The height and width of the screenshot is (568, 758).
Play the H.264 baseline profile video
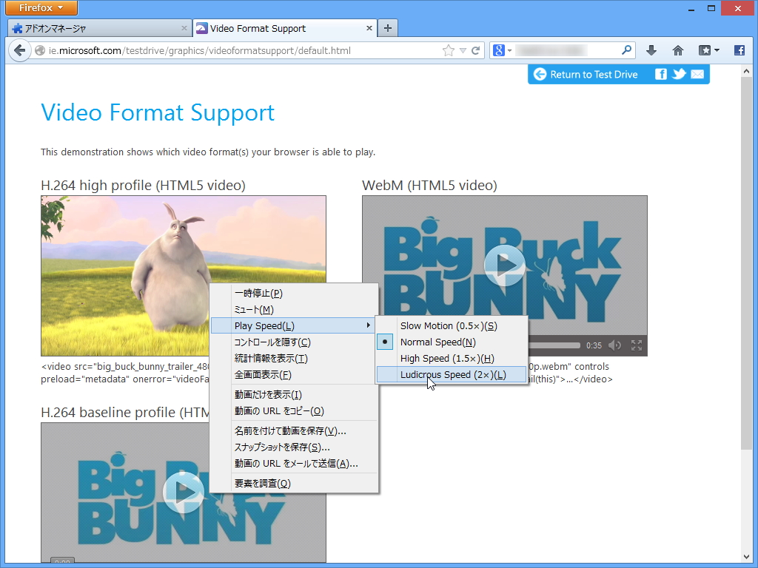coord(184,492)
